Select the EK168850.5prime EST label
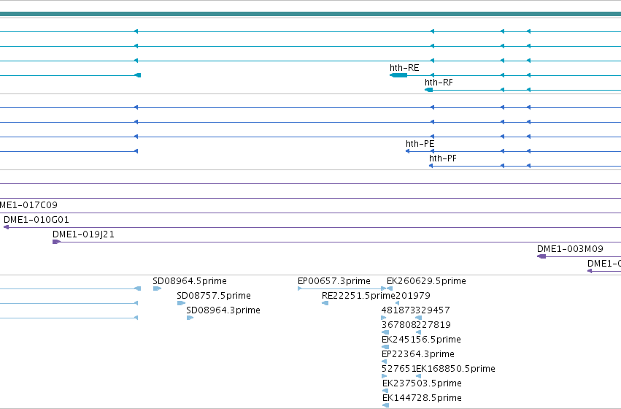 point(455,369)
